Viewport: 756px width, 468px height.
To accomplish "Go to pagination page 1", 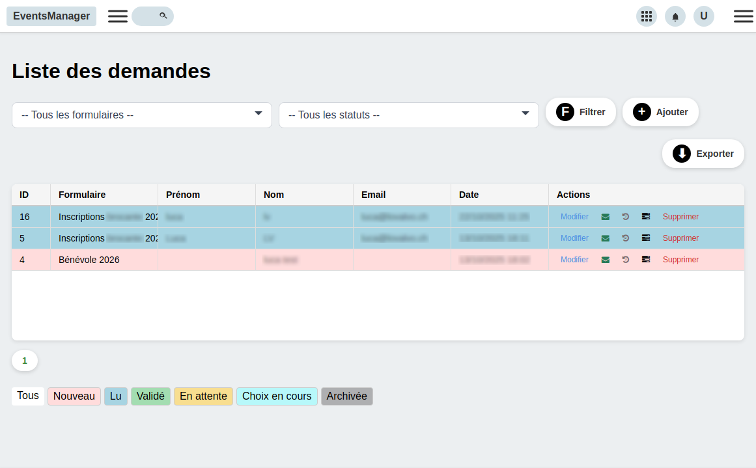I will coord(25,361).
